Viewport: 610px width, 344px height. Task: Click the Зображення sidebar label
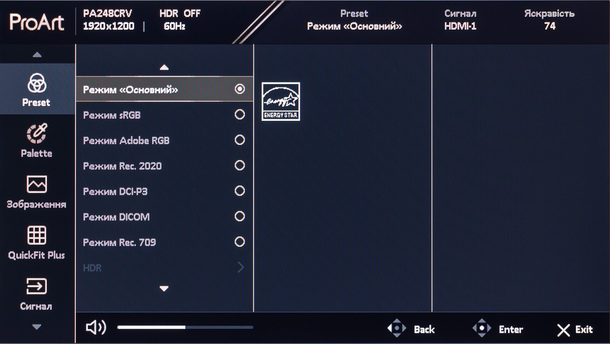(x=37, y=204)
